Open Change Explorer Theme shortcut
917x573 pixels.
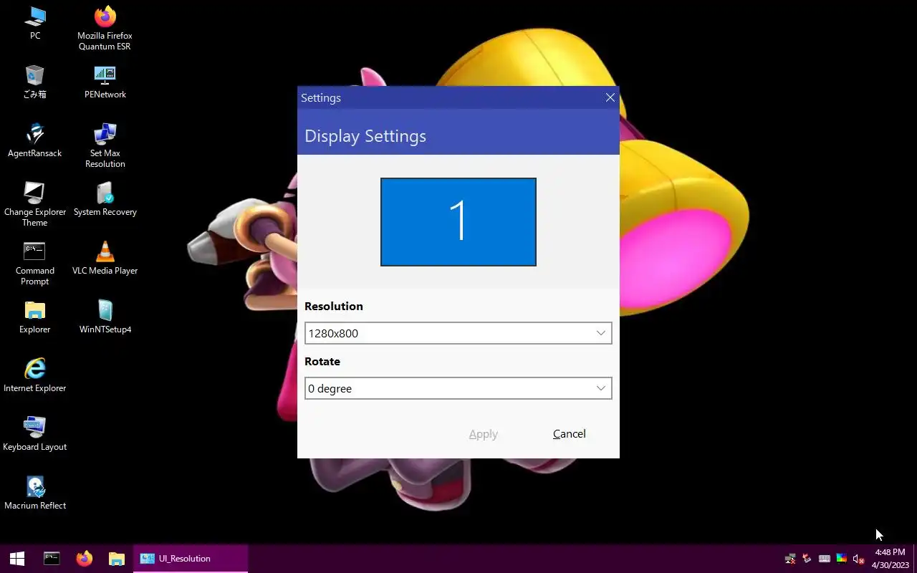pos(34,204)
